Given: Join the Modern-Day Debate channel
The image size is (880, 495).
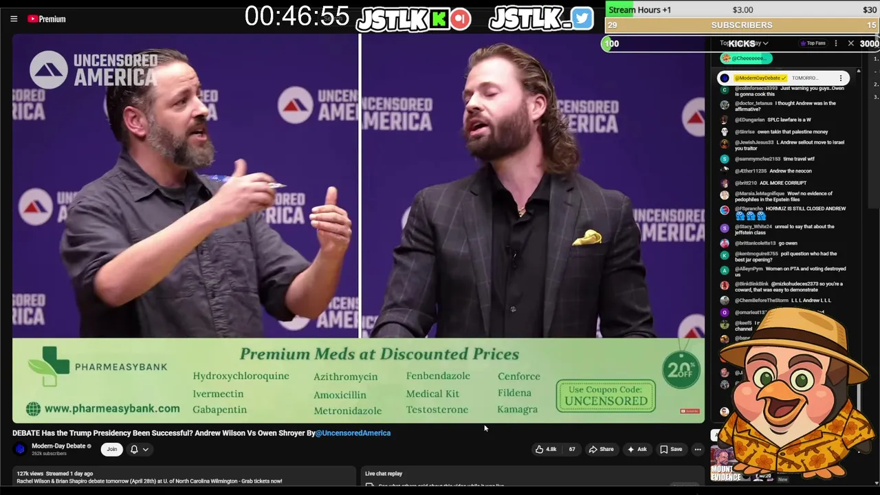Looking at the screenshot, I should [x=111, y=449].
